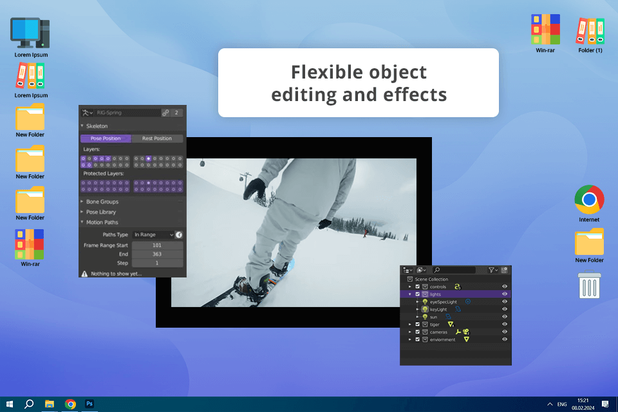Open the Paths Type In Range dropdown
The height and width of the screenshot is (412, 618).
coord(153,234)
